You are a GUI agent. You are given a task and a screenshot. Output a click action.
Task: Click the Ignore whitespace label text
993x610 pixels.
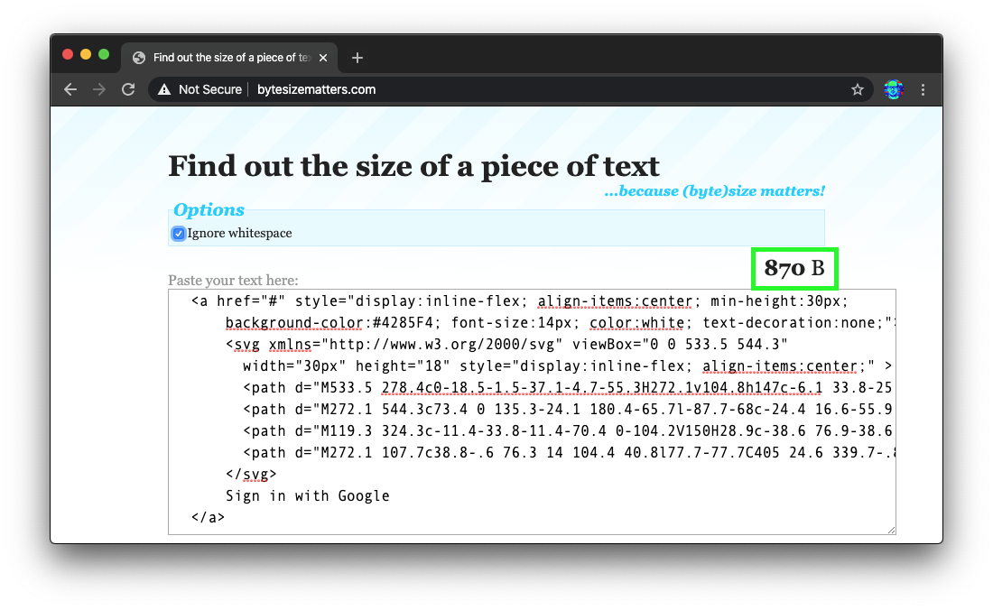pos(239,234)
